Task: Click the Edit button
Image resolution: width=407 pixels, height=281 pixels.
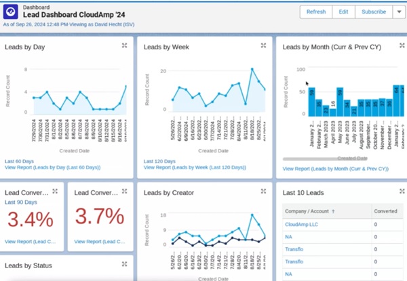Action: (x=344, y=12)
